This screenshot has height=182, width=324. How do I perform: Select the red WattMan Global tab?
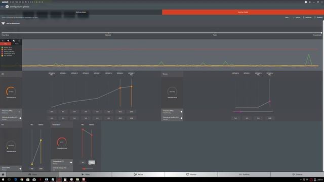243,12
